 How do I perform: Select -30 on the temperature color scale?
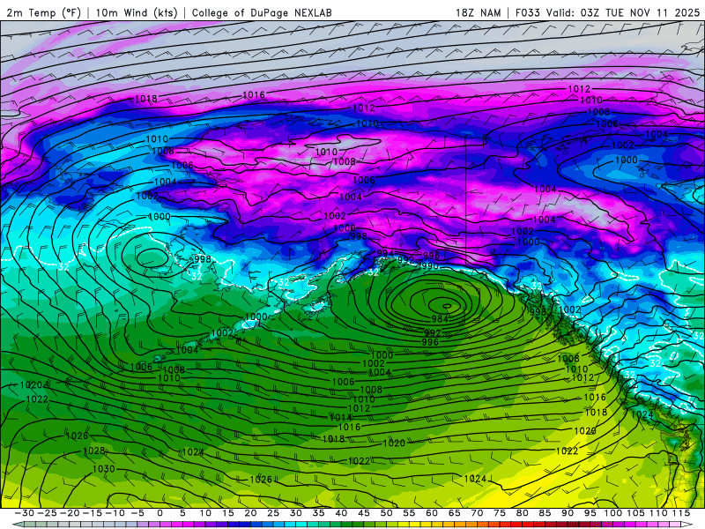[25, 513]
